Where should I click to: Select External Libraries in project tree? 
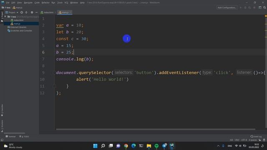coord(17,27)
